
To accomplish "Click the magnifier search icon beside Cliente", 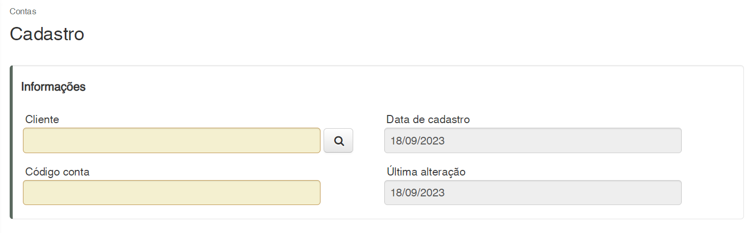I will click(x=338, y=141).
